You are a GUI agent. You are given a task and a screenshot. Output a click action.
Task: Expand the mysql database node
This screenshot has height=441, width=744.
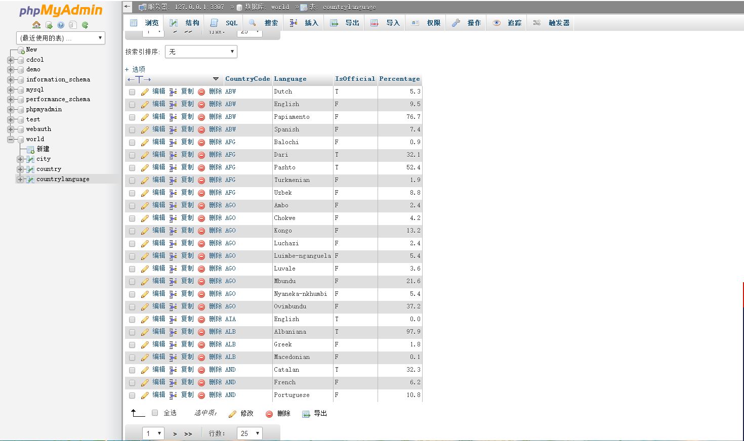click(11, 90)
